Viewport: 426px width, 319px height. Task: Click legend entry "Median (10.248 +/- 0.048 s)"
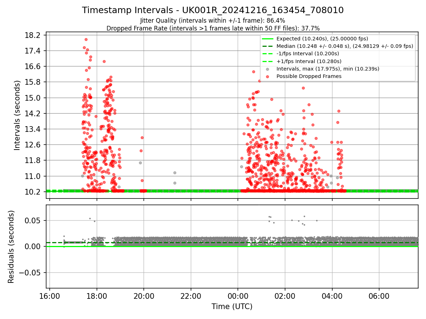tap(345, 46)
